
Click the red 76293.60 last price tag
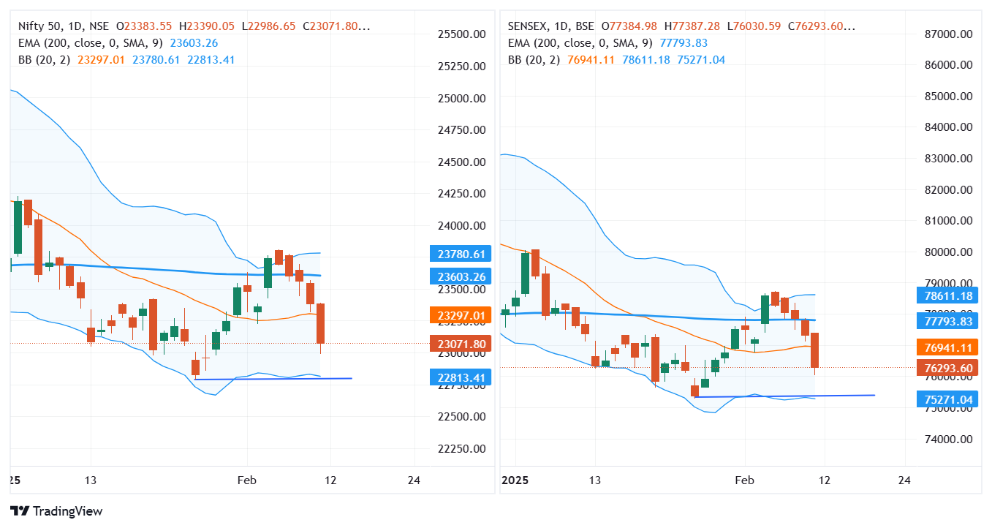[x=947, y=368]
